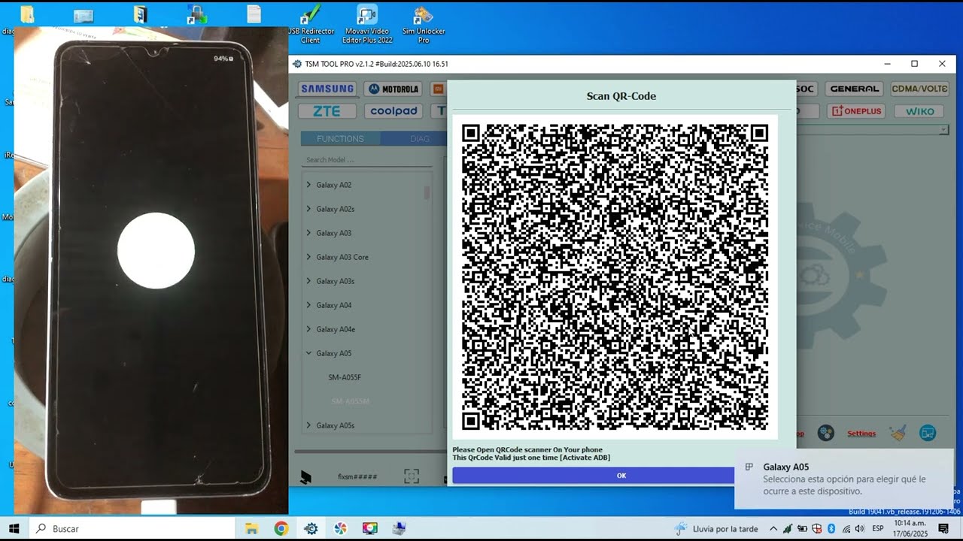963x541 pixels.
Task: Restore the TSM Tool Pro window size
Action: click(x=914, y=64)
